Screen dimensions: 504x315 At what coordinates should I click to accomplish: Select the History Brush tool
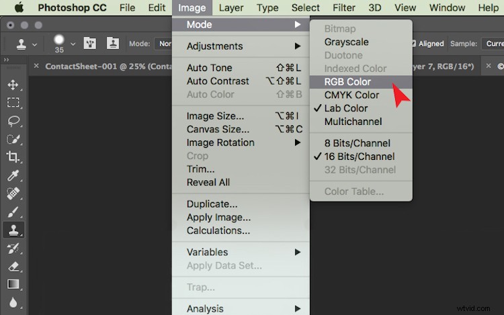(x=13, y=249)
